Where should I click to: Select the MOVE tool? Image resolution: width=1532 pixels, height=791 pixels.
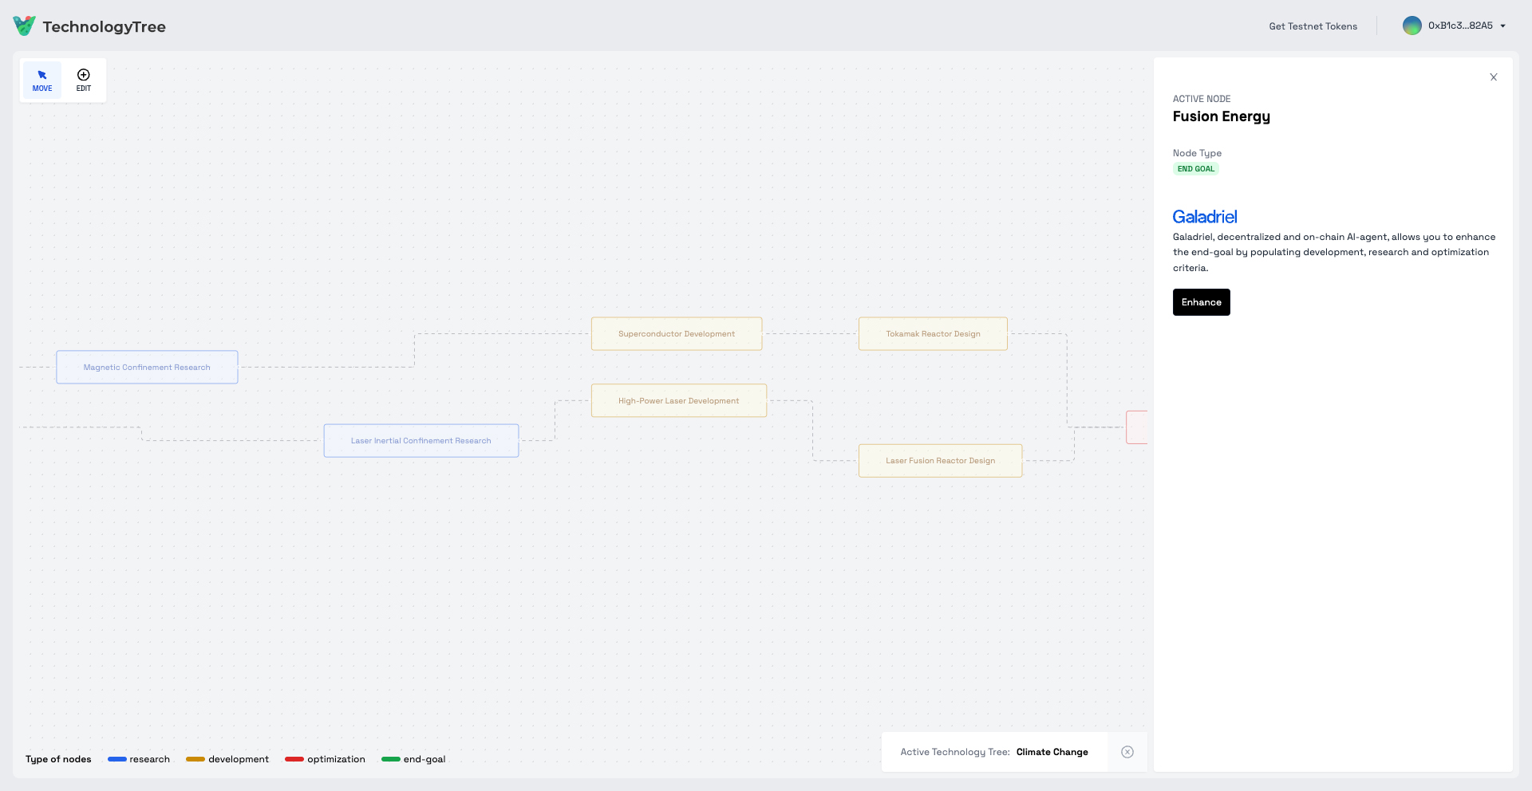[x=42, y=81]
